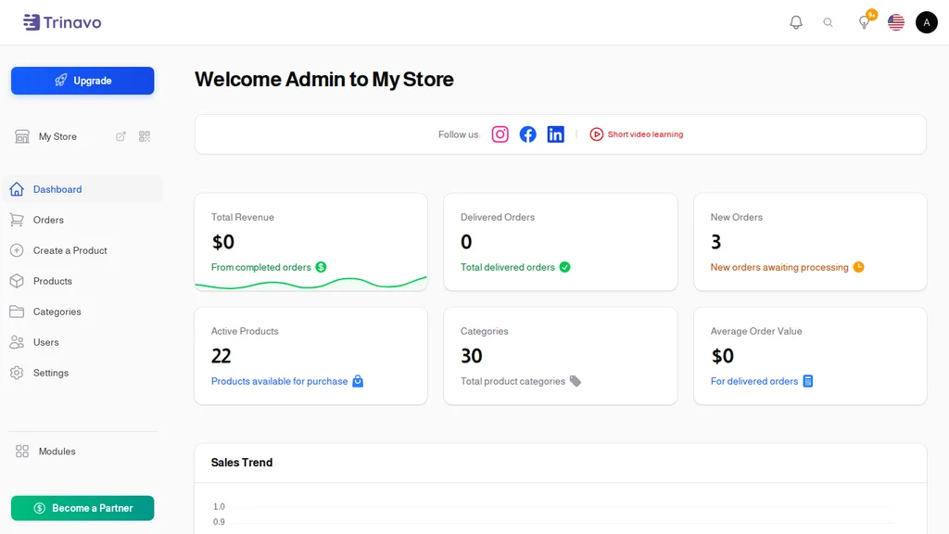Click the 'Welcome Admin to My Store' heading
The height and width of the screenshot is (534, 949).
pos(323,80)
